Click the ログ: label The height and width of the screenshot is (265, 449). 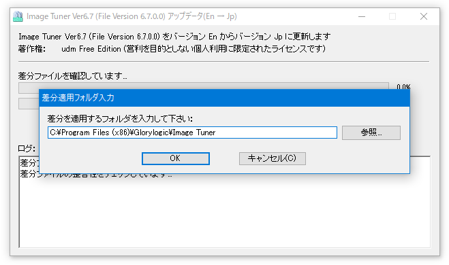pyautogui.click(x=27, y=149)
